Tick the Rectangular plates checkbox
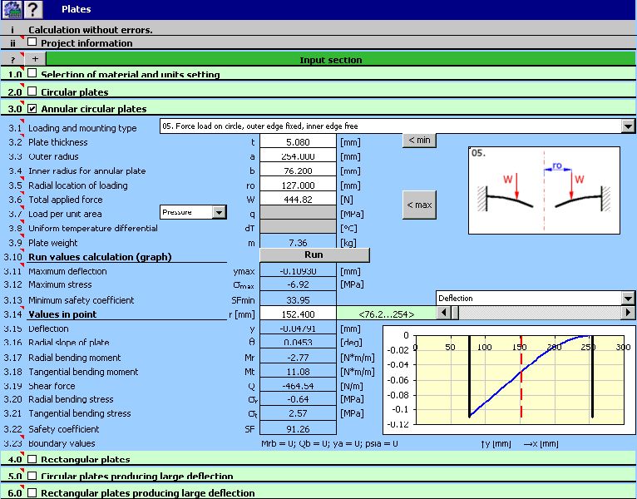The width and height of the screenshot is (637, 499). click(x=32, y=459)
